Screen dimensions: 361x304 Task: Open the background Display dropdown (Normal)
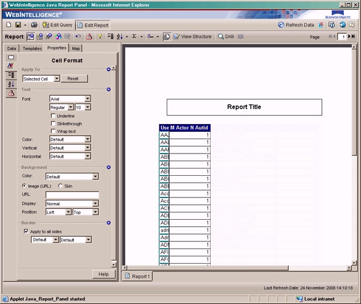95,203
